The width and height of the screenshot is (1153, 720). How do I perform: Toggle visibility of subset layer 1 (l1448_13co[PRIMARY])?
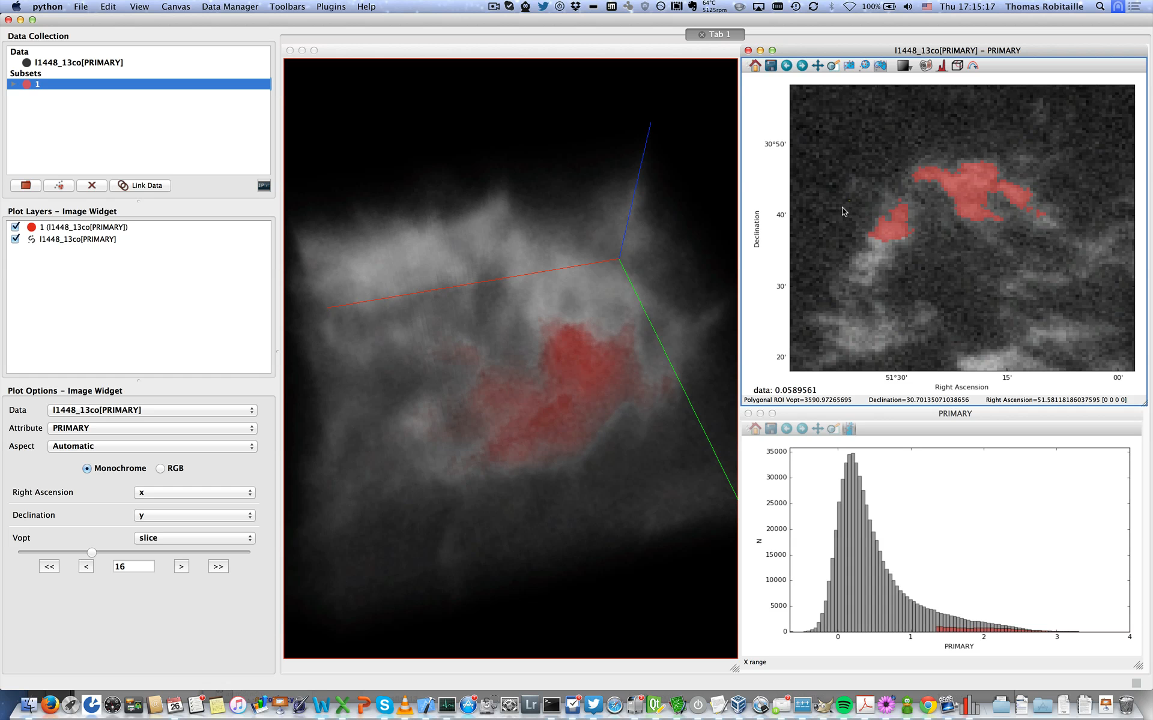click(16, 227)
